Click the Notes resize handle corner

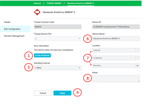pos(139,81)
